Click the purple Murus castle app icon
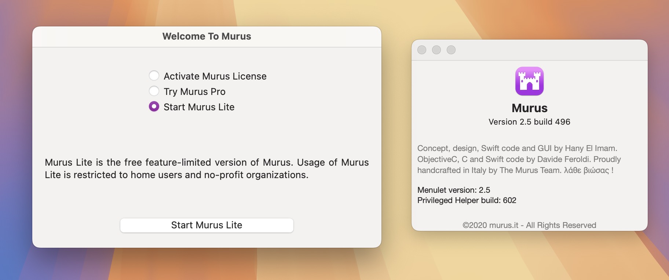The height and width of the screenshot is (280, 669). click(x=529, y=81)
